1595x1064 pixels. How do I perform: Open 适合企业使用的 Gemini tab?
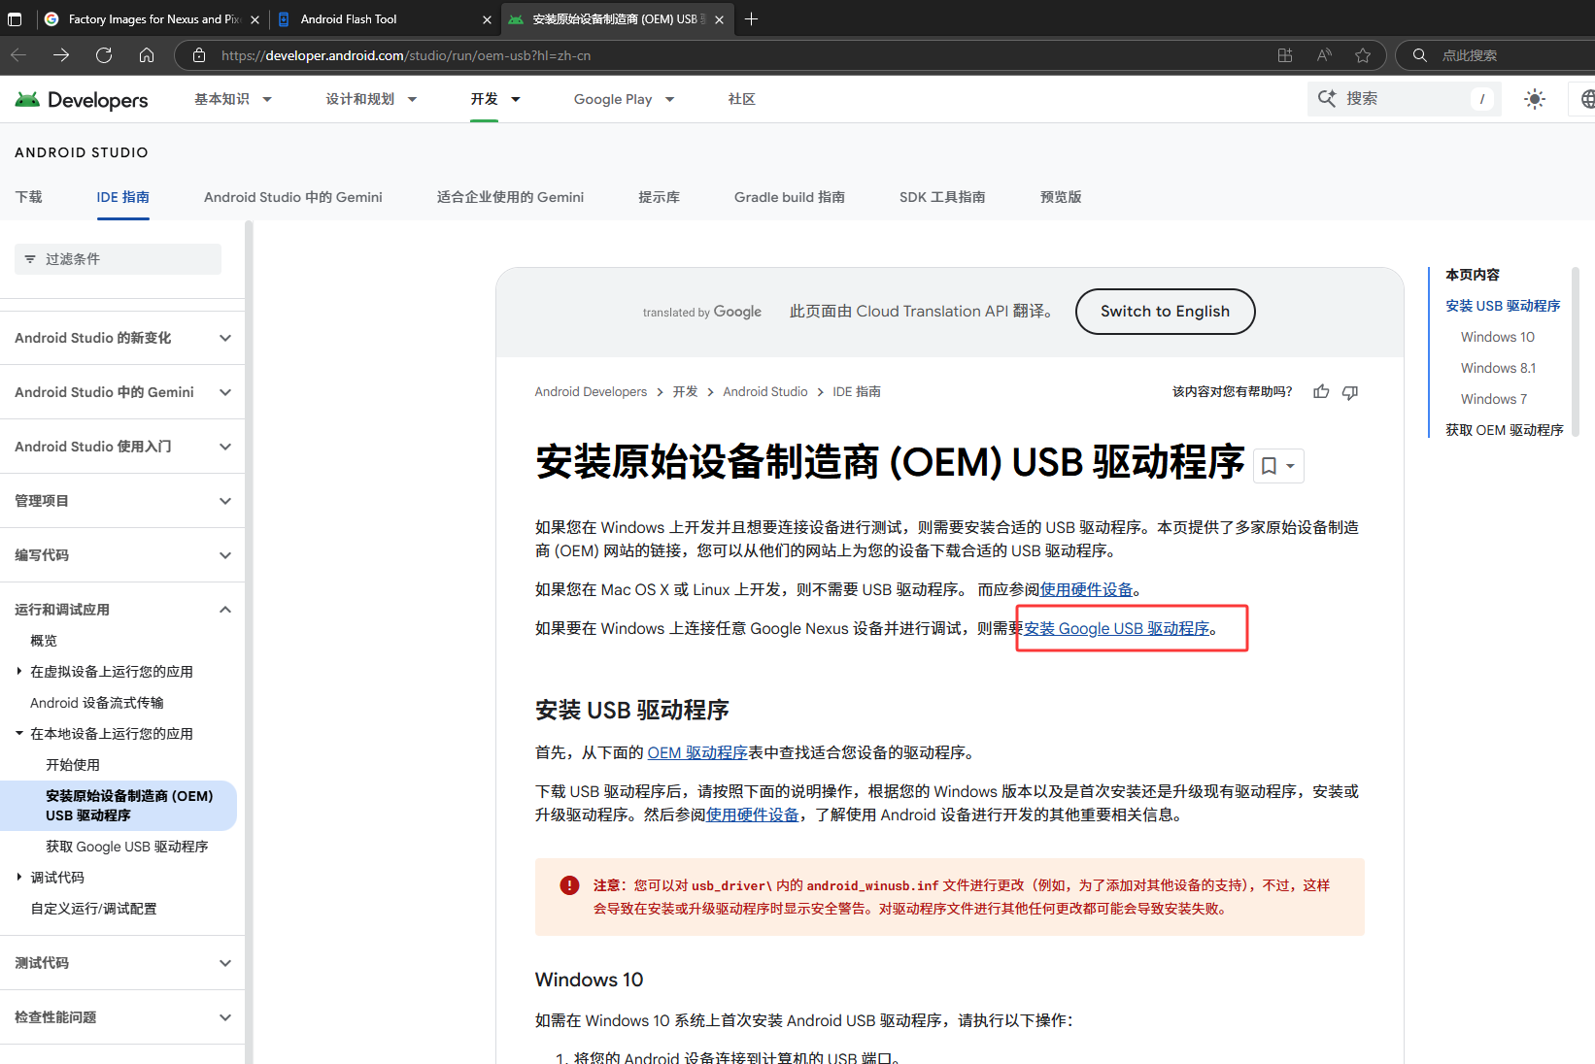pos(510,197)
